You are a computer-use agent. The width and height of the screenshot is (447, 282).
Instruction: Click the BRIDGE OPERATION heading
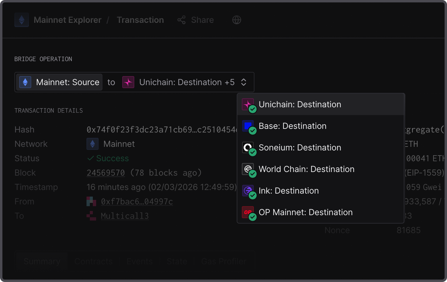(43, 59)
